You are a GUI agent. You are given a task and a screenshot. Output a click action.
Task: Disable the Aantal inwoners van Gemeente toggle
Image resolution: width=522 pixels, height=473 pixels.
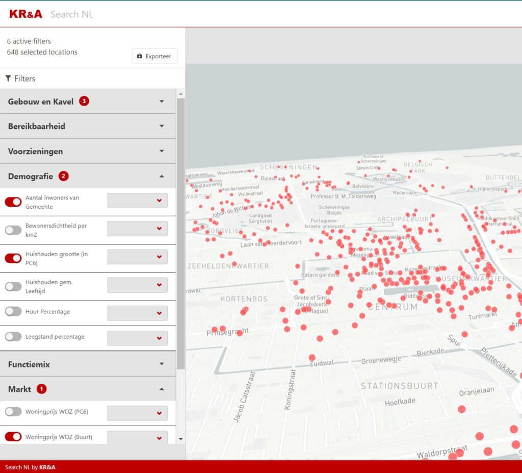[x=13, y=202]
